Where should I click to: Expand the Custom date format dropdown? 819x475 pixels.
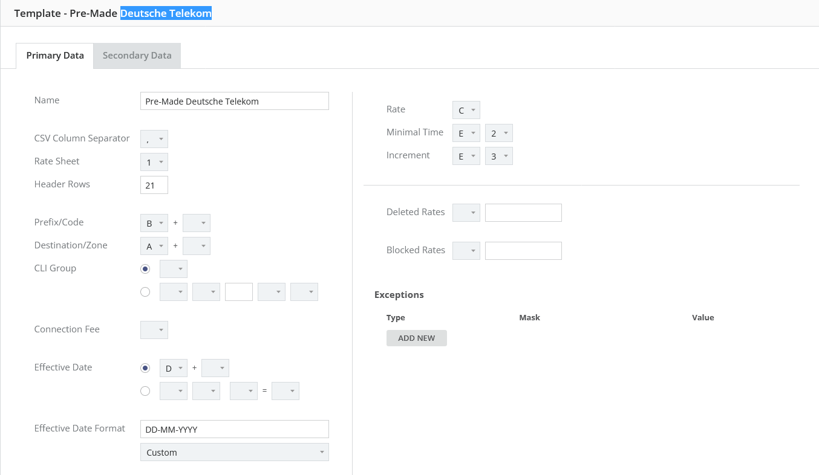(x=234, y=452)
